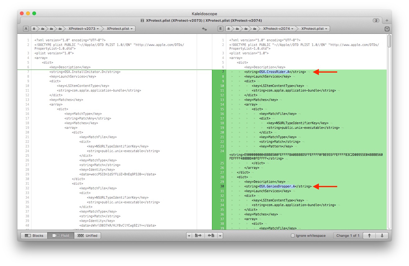Viewport: 409px width, 266px height.
Task: Click data line zWhrlO037kR in left pane
Action: (x=118, y=225)
